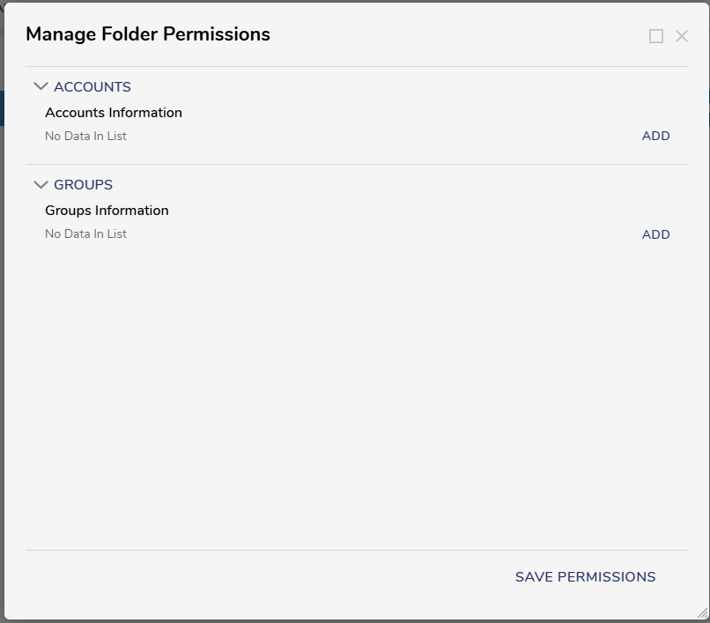Collapse the GROUPS section chevron
Viewport: 710px width, 623px height.
41,184
